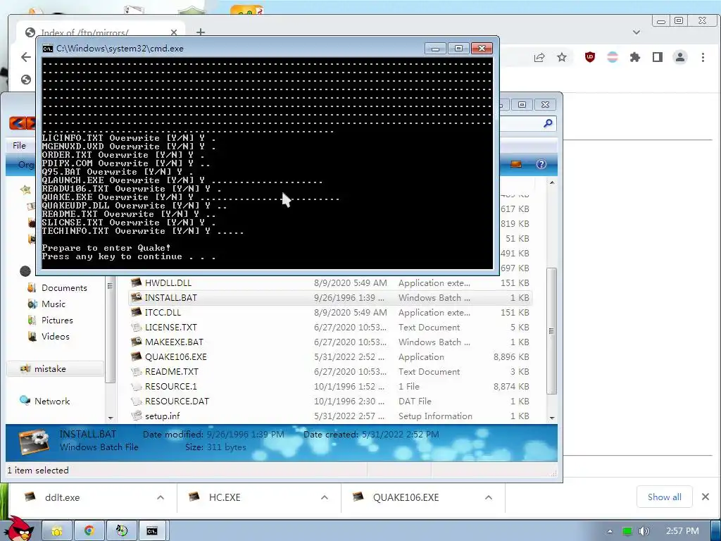Screen dimensions: 721x541
Task: Bookmark this page with the star icon
Action: [562, 57]
